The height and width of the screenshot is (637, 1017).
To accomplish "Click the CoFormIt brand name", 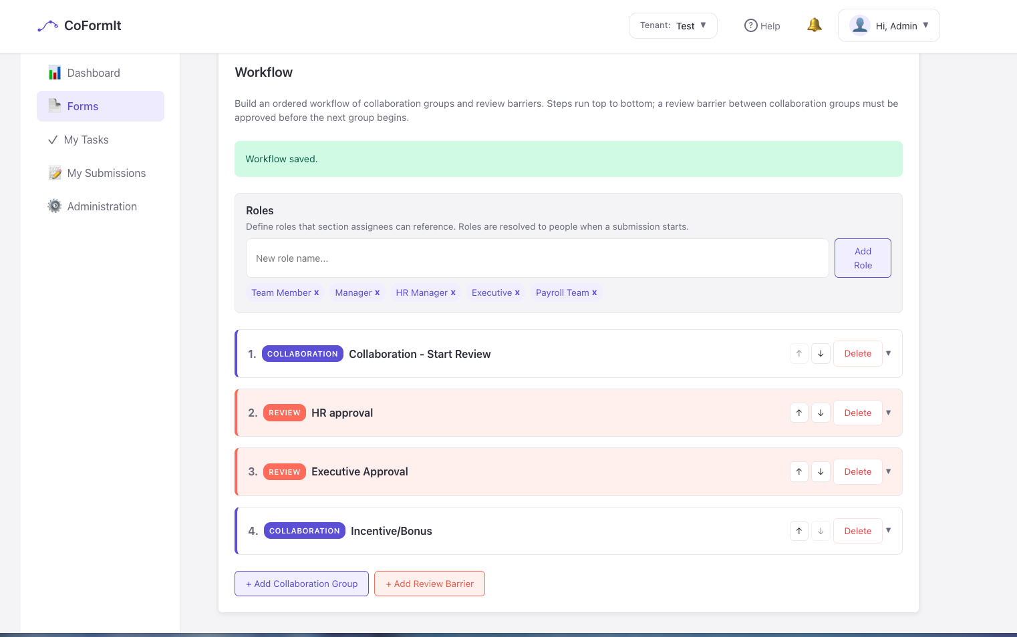I will pyautogui.click(x=93, y=25).
